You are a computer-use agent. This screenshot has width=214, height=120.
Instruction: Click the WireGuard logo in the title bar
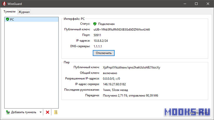coord(4,4)
